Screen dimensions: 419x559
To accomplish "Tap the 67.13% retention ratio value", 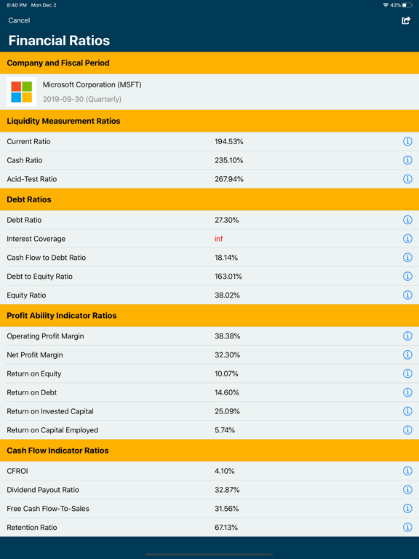I will pos(226,527).
